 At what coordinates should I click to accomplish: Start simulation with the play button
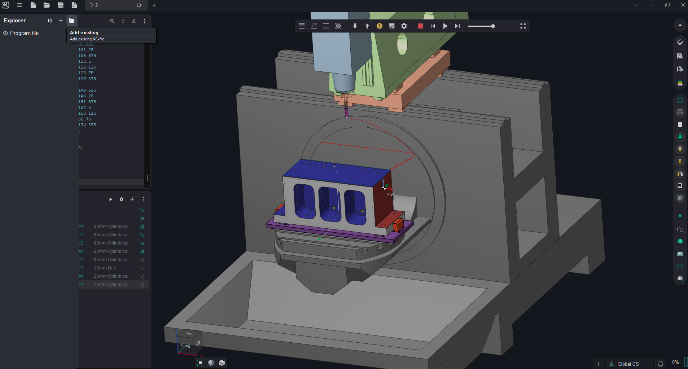445,26
